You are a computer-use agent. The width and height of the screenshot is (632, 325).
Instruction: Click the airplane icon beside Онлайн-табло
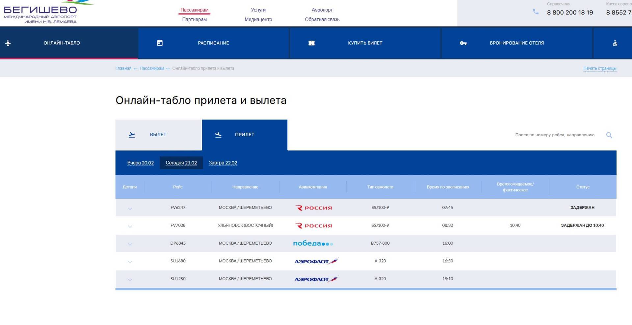8,43
